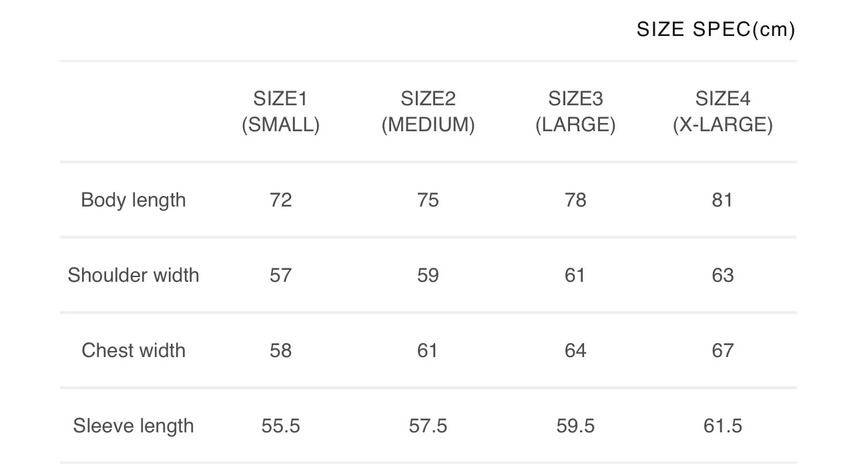
Task: Click the SIZE SPEC(cm) heading
Action: (716, 30)
